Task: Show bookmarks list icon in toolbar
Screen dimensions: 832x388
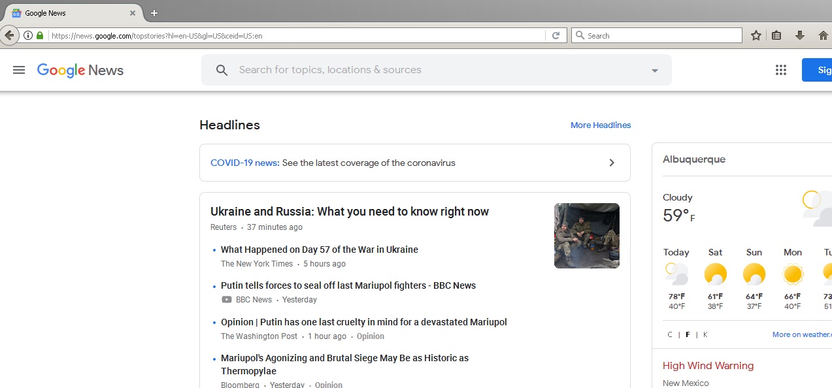Action: (776, 35)
